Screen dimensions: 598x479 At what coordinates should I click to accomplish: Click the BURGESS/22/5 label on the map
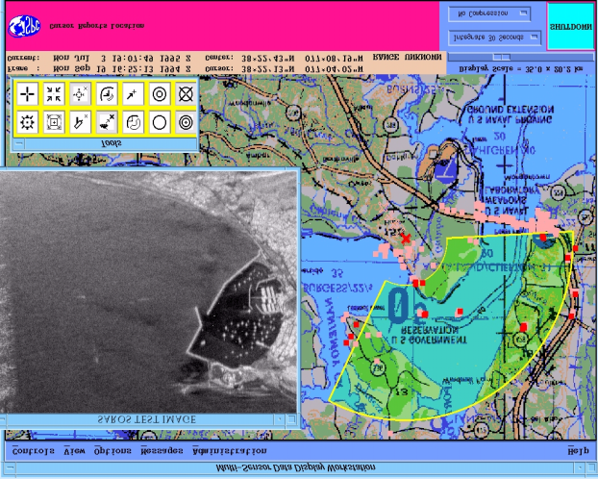(x=337, y=289)
